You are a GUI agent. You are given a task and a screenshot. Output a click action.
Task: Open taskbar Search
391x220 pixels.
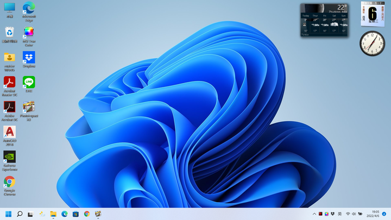click(x=20, y=214)
